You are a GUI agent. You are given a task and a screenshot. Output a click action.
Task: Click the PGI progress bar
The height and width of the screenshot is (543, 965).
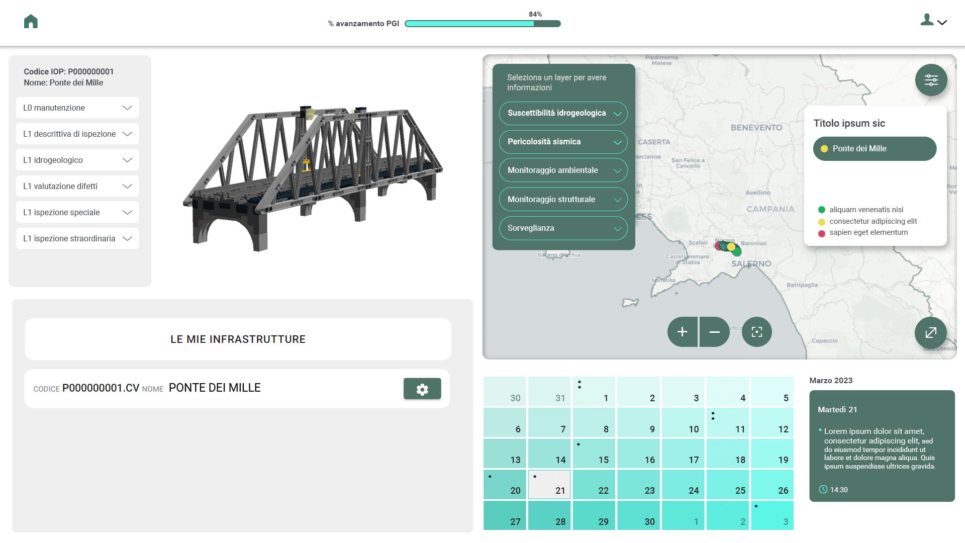point(482,24)
